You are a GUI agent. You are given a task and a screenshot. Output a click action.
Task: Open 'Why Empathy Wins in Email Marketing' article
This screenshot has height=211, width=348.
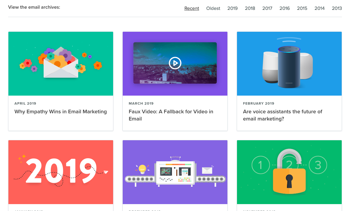coord(60,112)
